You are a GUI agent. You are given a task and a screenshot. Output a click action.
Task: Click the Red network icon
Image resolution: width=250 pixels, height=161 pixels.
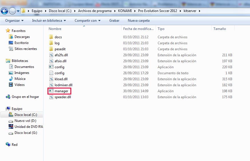[8, 144]
